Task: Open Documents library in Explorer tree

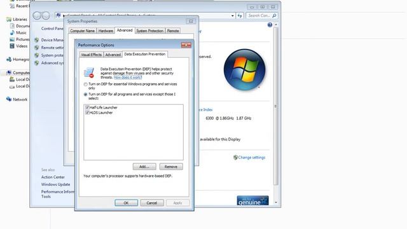Action: click(x=23, y=26)
